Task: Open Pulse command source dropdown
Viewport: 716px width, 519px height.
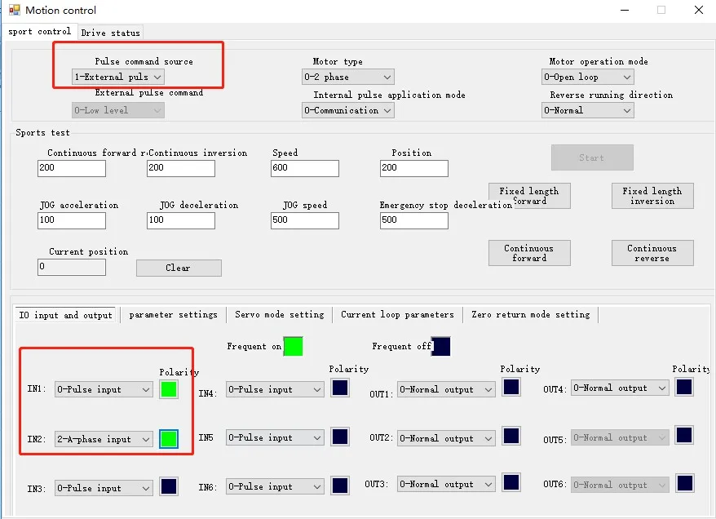Action: pyautogui.click(x=117, y=77)
